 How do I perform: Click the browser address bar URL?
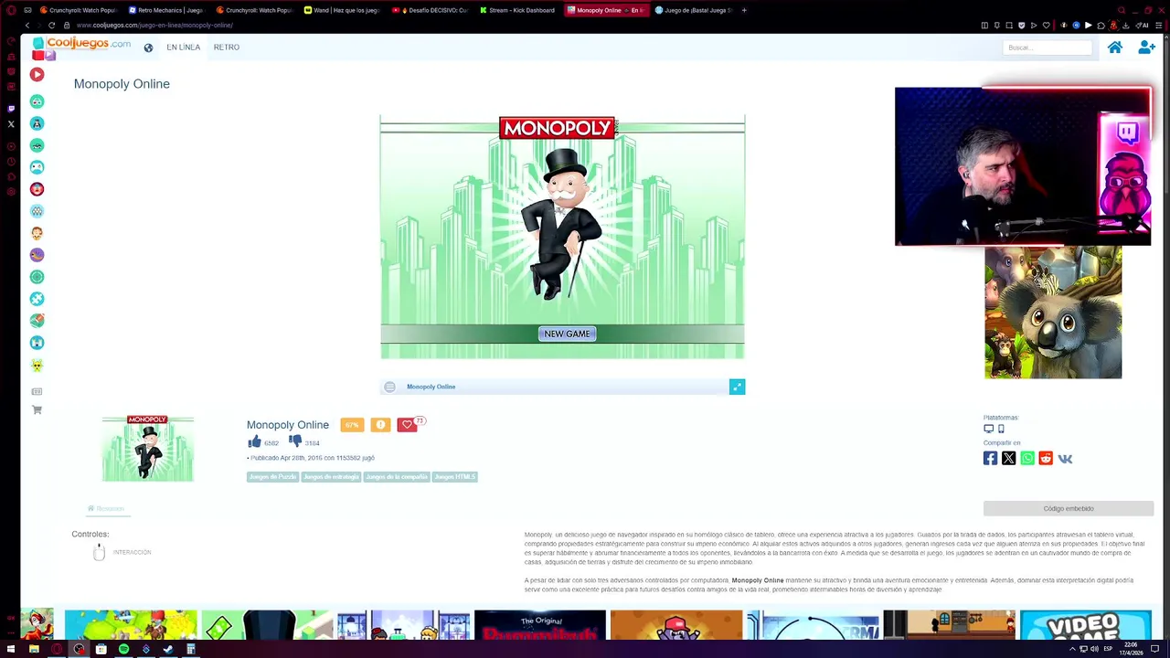point(154,26)
